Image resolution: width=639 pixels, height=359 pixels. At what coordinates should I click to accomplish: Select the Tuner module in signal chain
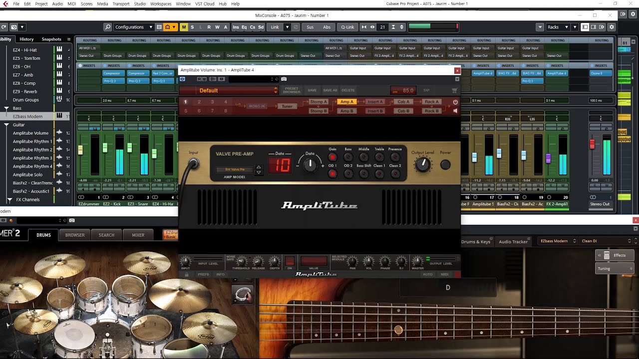[x=287, y=106]
